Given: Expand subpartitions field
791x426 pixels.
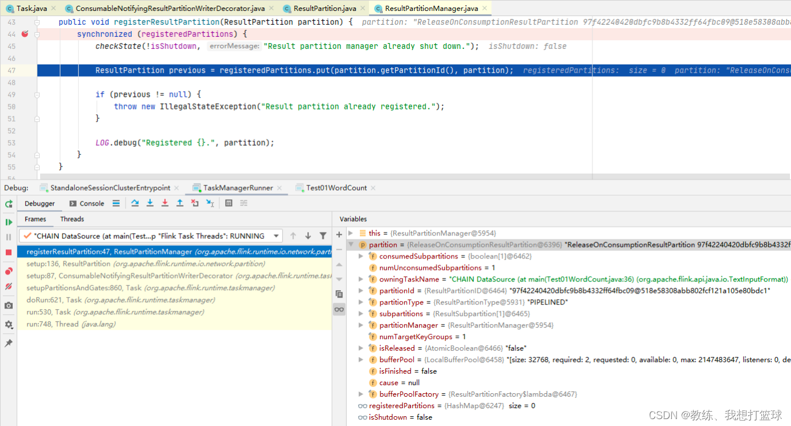Looking at the screenshot, I should [361, 314].
